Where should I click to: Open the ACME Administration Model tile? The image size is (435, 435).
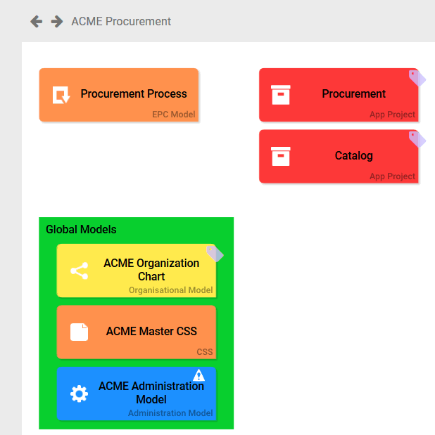pyautogui.click(x=151, y=393)
